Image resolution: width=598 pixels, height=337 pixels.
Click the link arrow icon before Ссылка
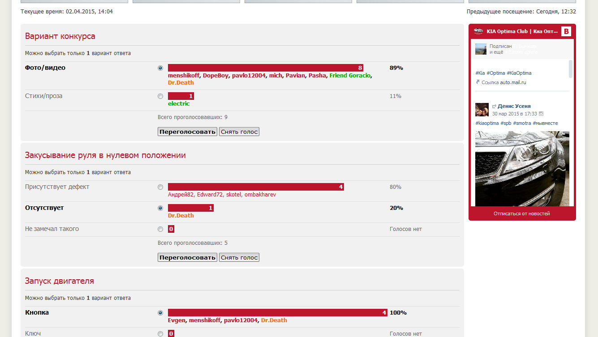click(478, 82)
